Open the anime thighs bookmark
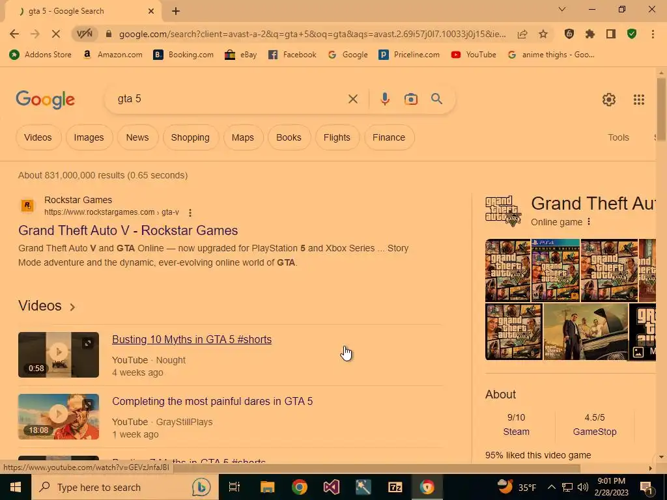Screen dimensions: 667x500 (551, 55)
